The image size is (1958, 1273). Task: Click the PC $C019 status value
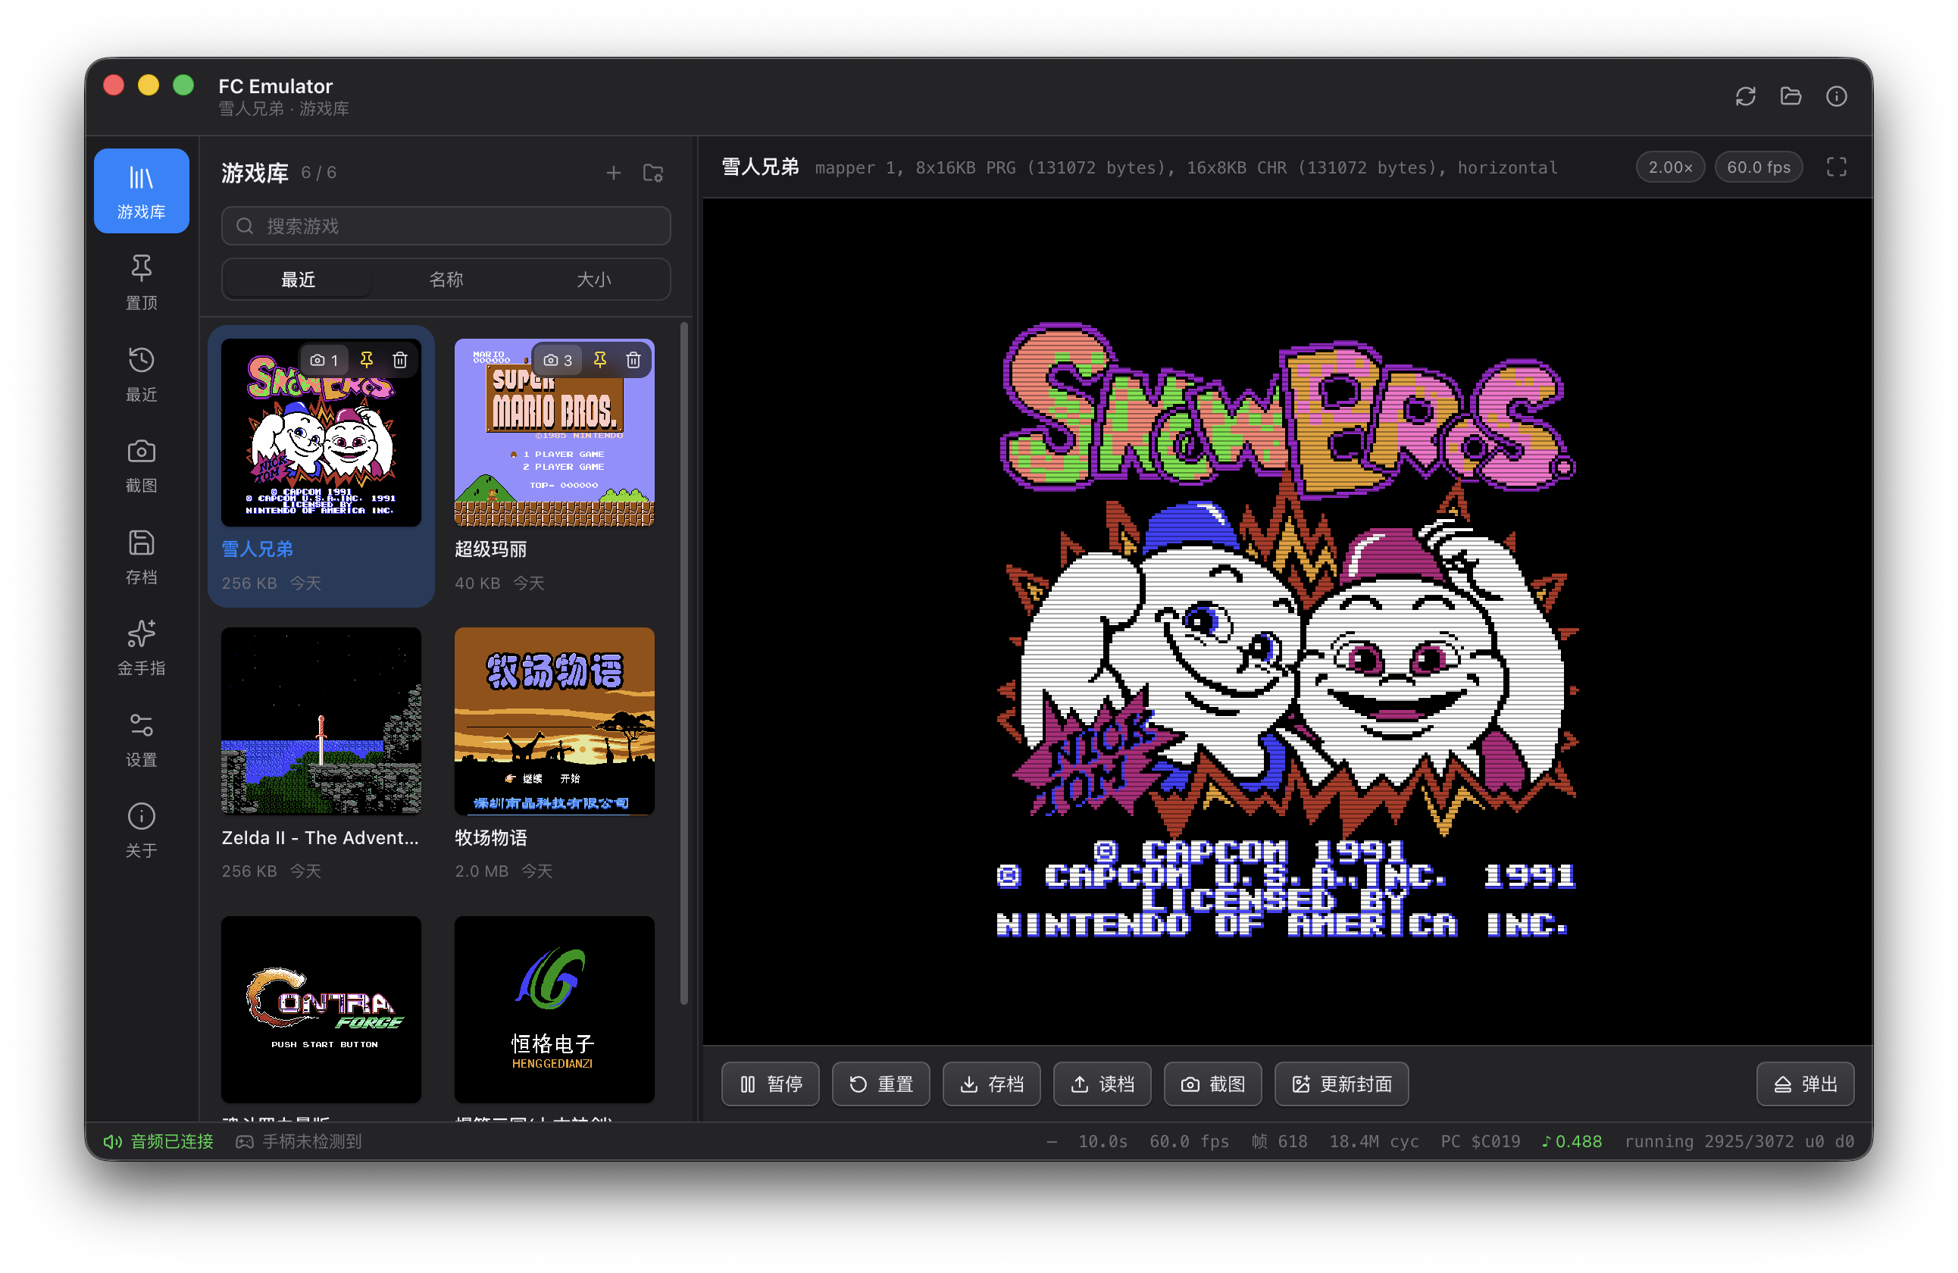tap(1480, 1141)
